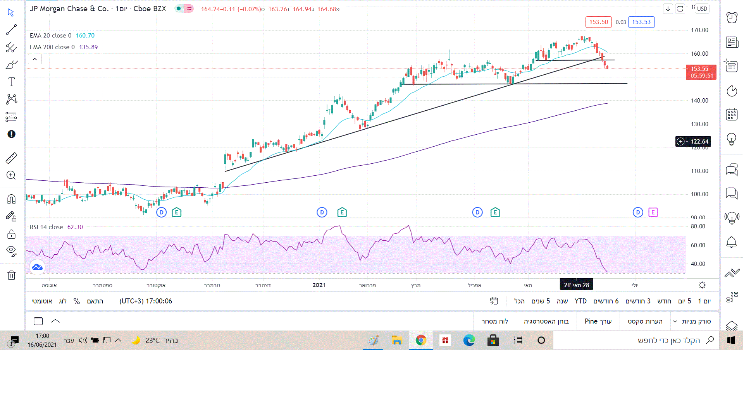Open the Pine editor tab
The image size is (744, 418).
pos(598,321)
